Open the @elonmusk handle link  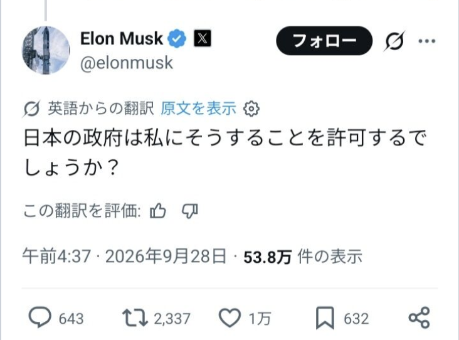[127, 63]
